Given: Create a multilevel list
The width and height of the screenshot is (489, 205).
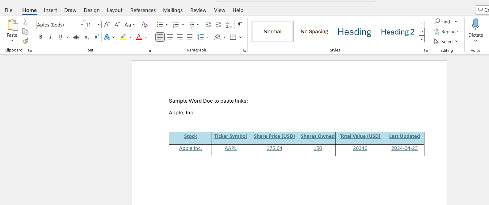Looking at the screenshot, I should pyautogui.click(x=192, y=25).
